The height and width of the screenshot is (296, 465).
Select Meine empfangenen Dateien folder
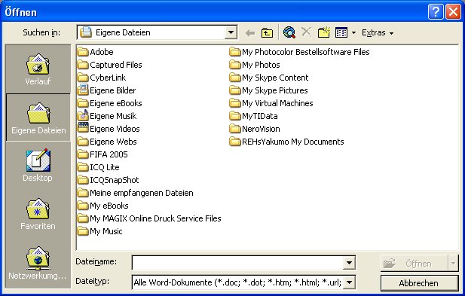(x=135, y=193)
